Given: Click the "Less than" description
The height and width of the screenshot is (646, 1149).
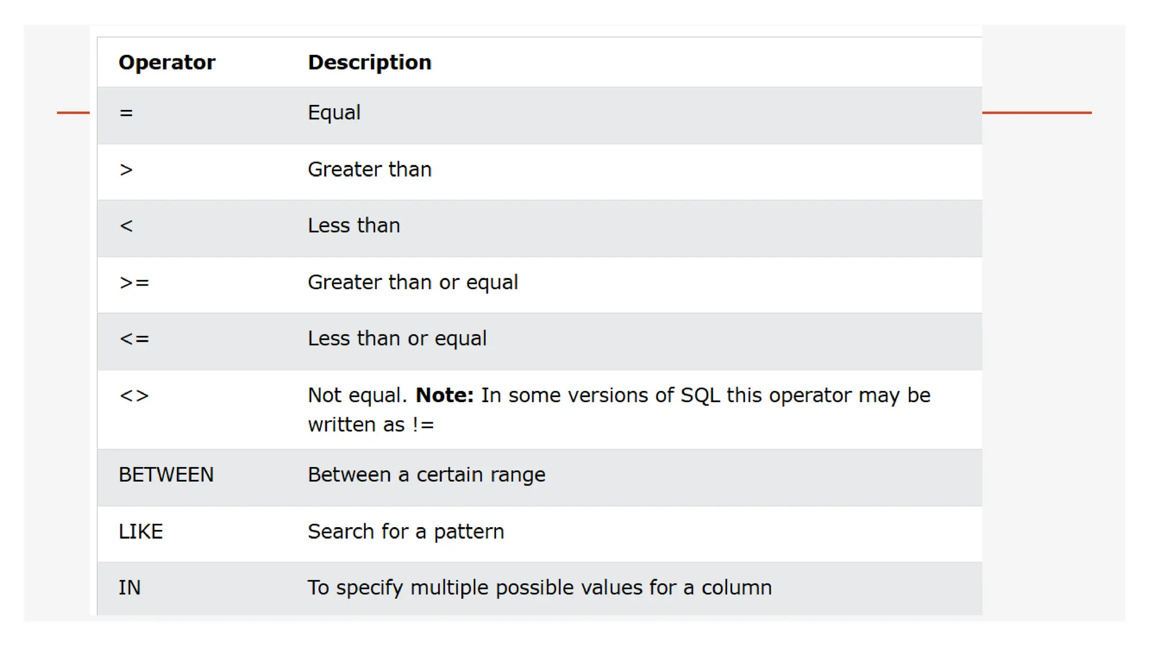Looking at the screenshot, I should [353, 225].
